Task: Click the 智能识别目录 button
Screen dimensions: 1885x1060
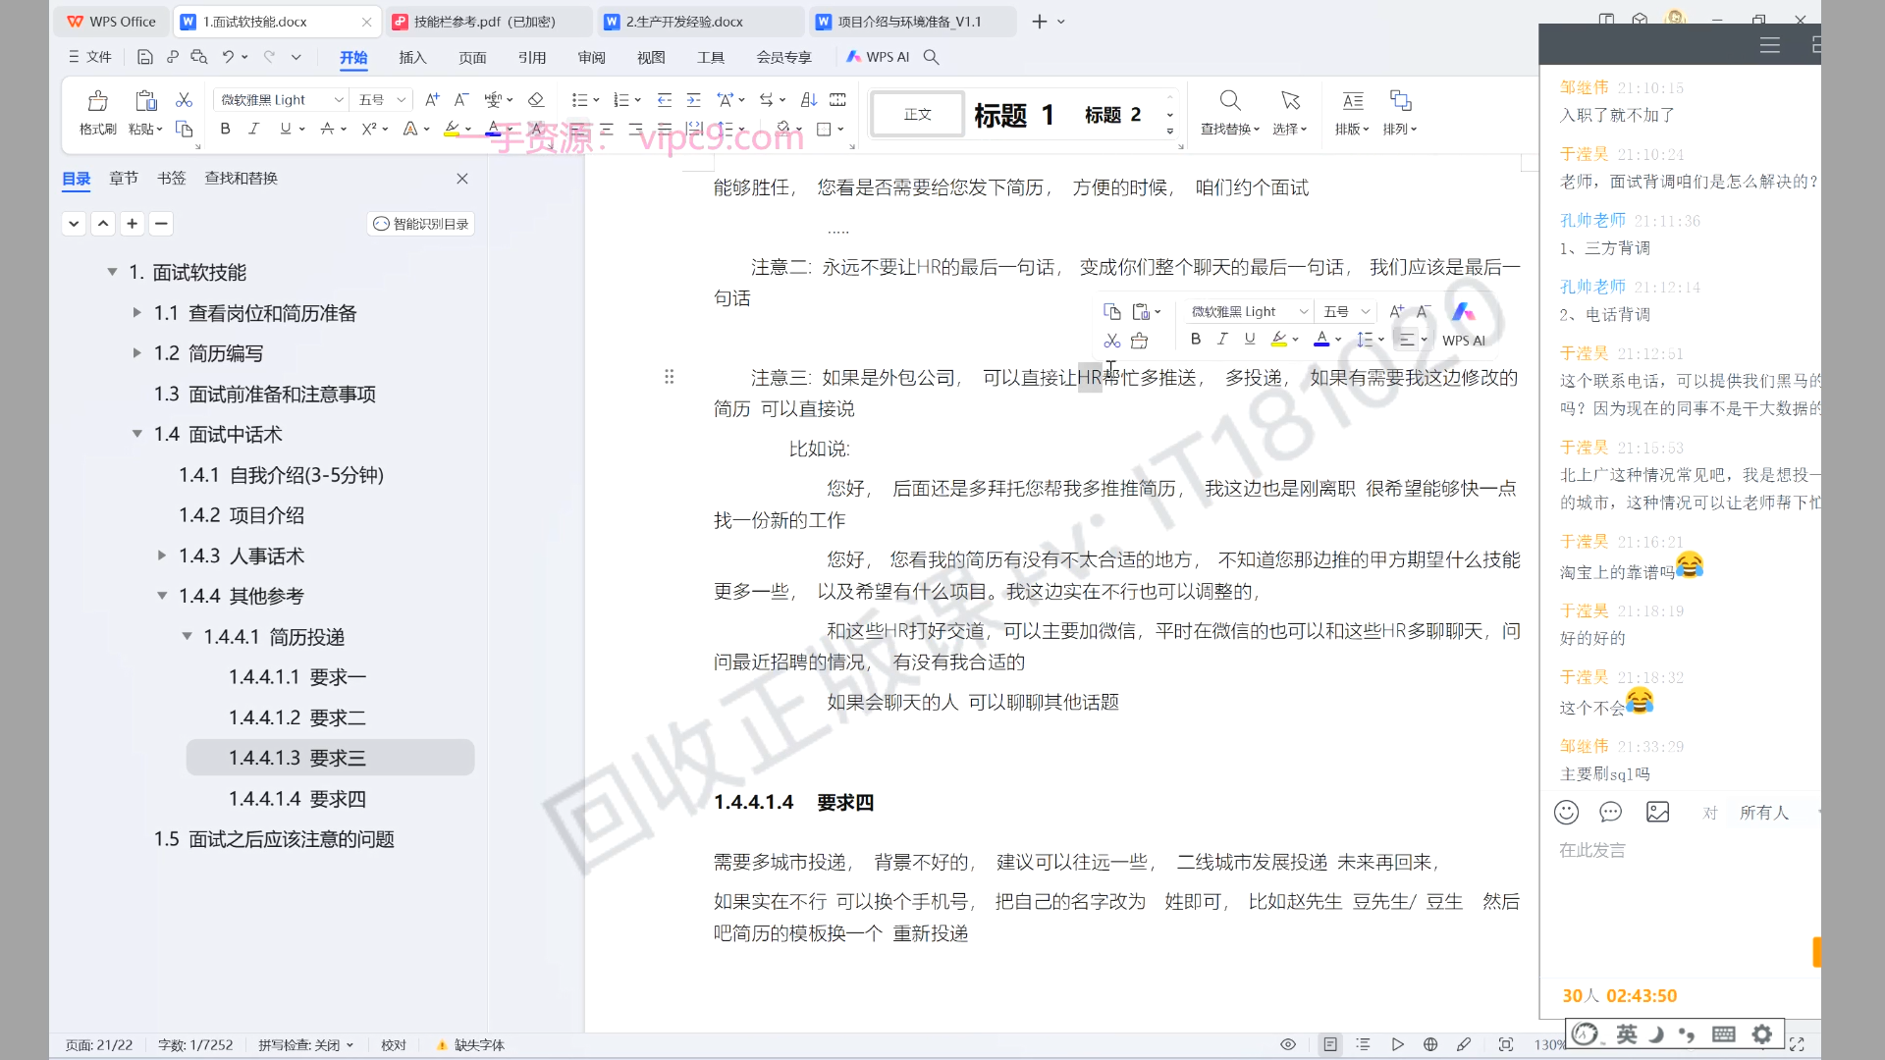Action: tap(421, 224)
